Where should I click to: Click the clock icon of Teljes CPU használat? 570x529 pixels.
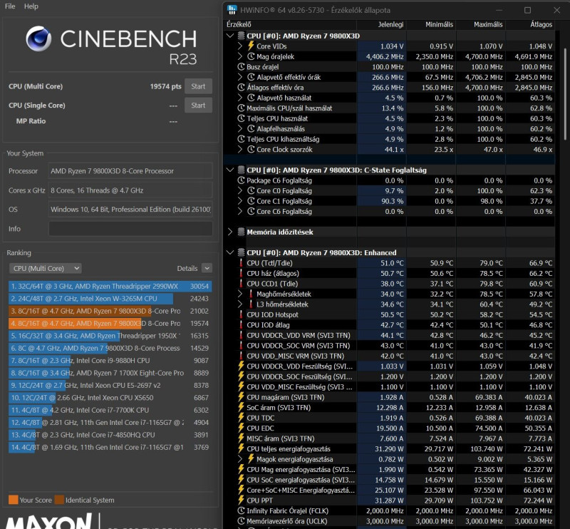click(241, 118)
